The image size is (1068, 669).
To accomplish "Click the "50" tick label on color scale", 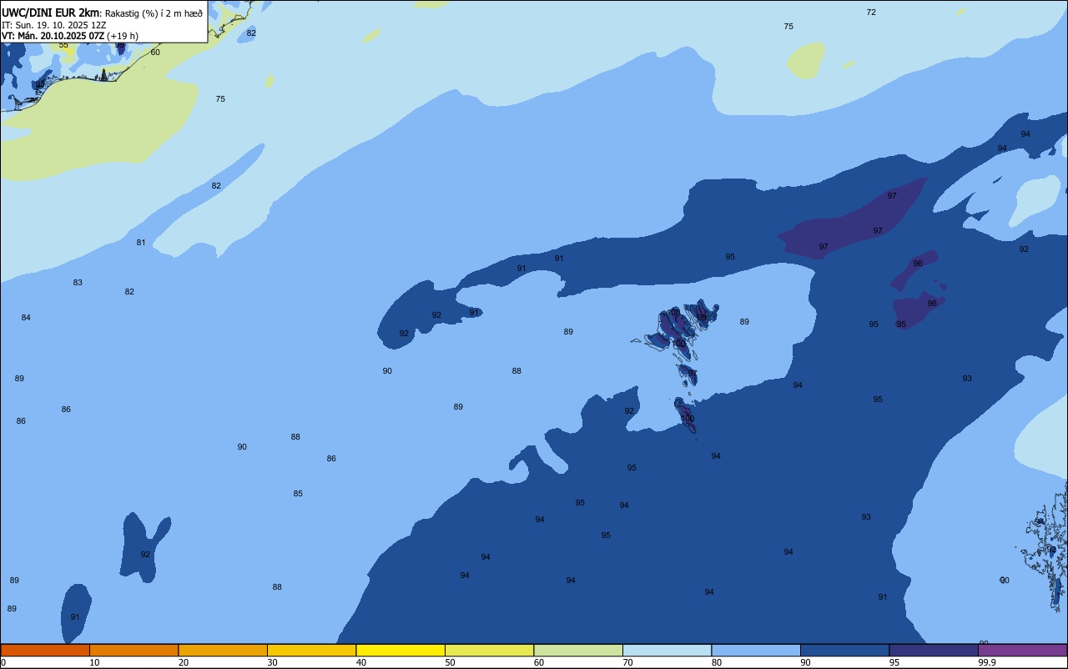I will (450, 662).
